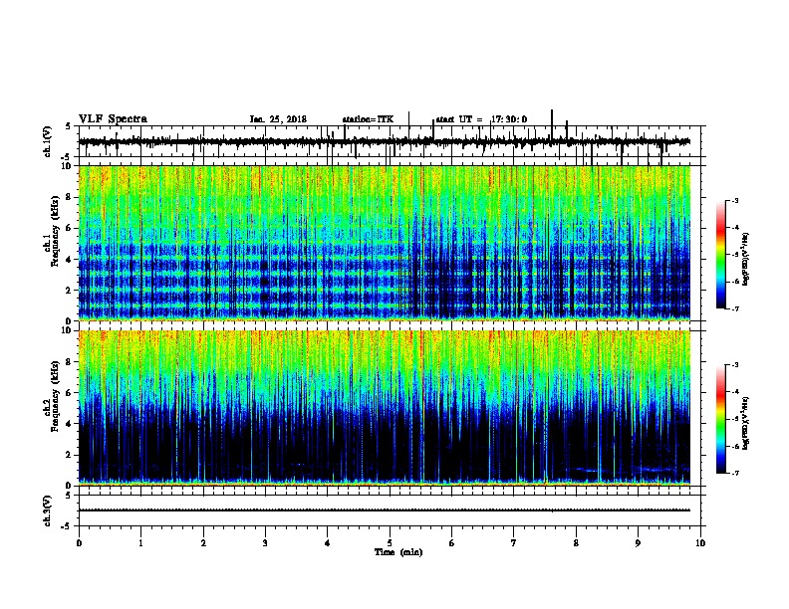Click the time axis tick label '5'
Screen dimensions: 789x609
(390, 543)
